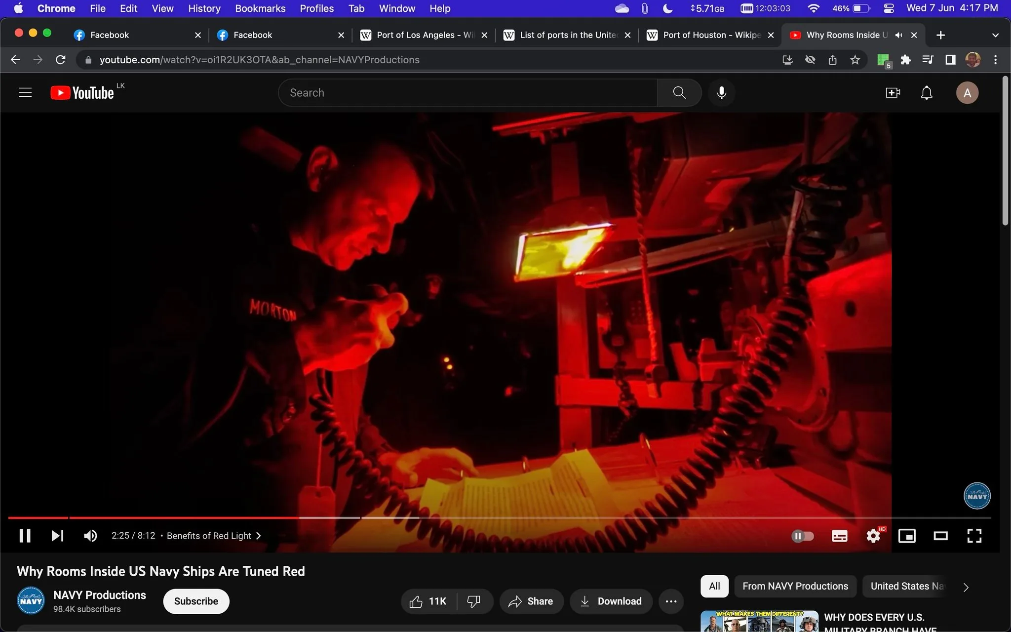The height and width of the screenshot is (632, 1011).
Task: Open the video settings gear
Action: (x=874, y=536)
